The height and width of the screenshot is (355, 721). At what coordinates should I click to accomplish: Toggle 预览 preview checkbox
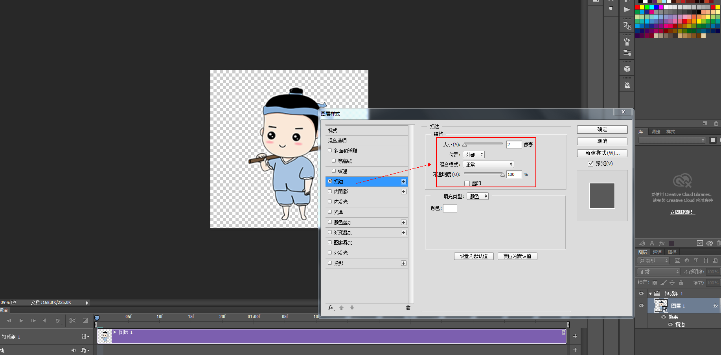(x=590, y=163)
